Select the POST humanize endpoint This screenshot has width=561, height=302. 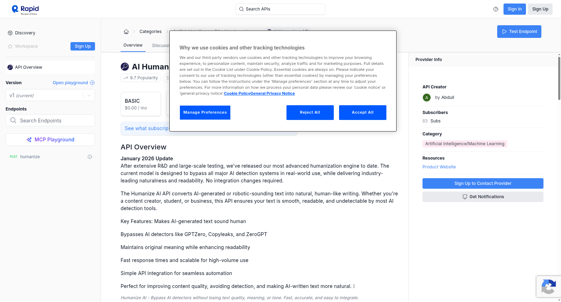coord(50,157)
